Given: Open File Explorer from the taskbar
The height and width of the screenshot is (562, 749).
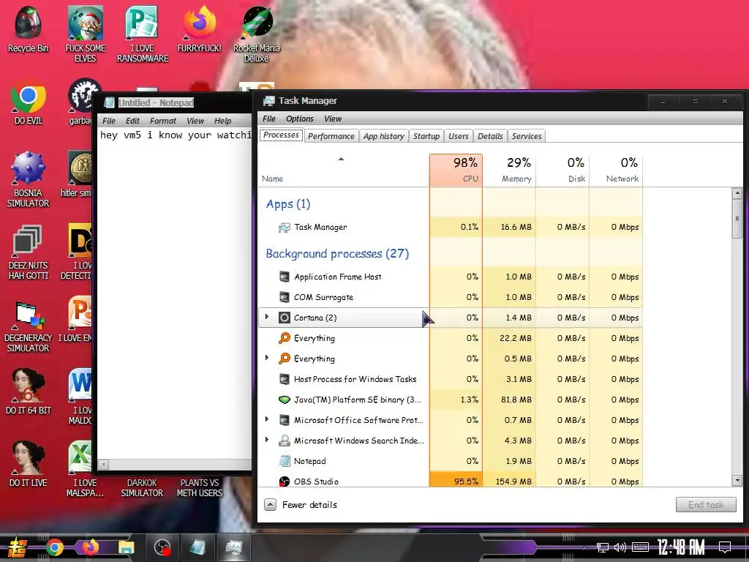Looking at the screenshot, I should coord(127,547).
